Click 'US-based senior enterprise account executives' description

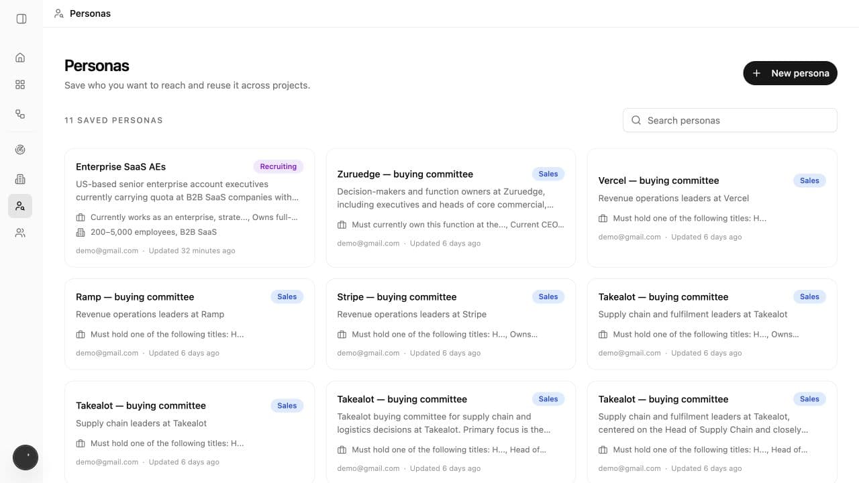(x=187, y=191)
